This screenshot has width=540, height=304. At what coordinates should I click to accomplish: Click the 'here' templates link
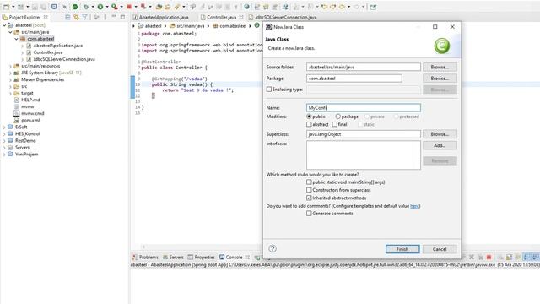coord(414,206)
